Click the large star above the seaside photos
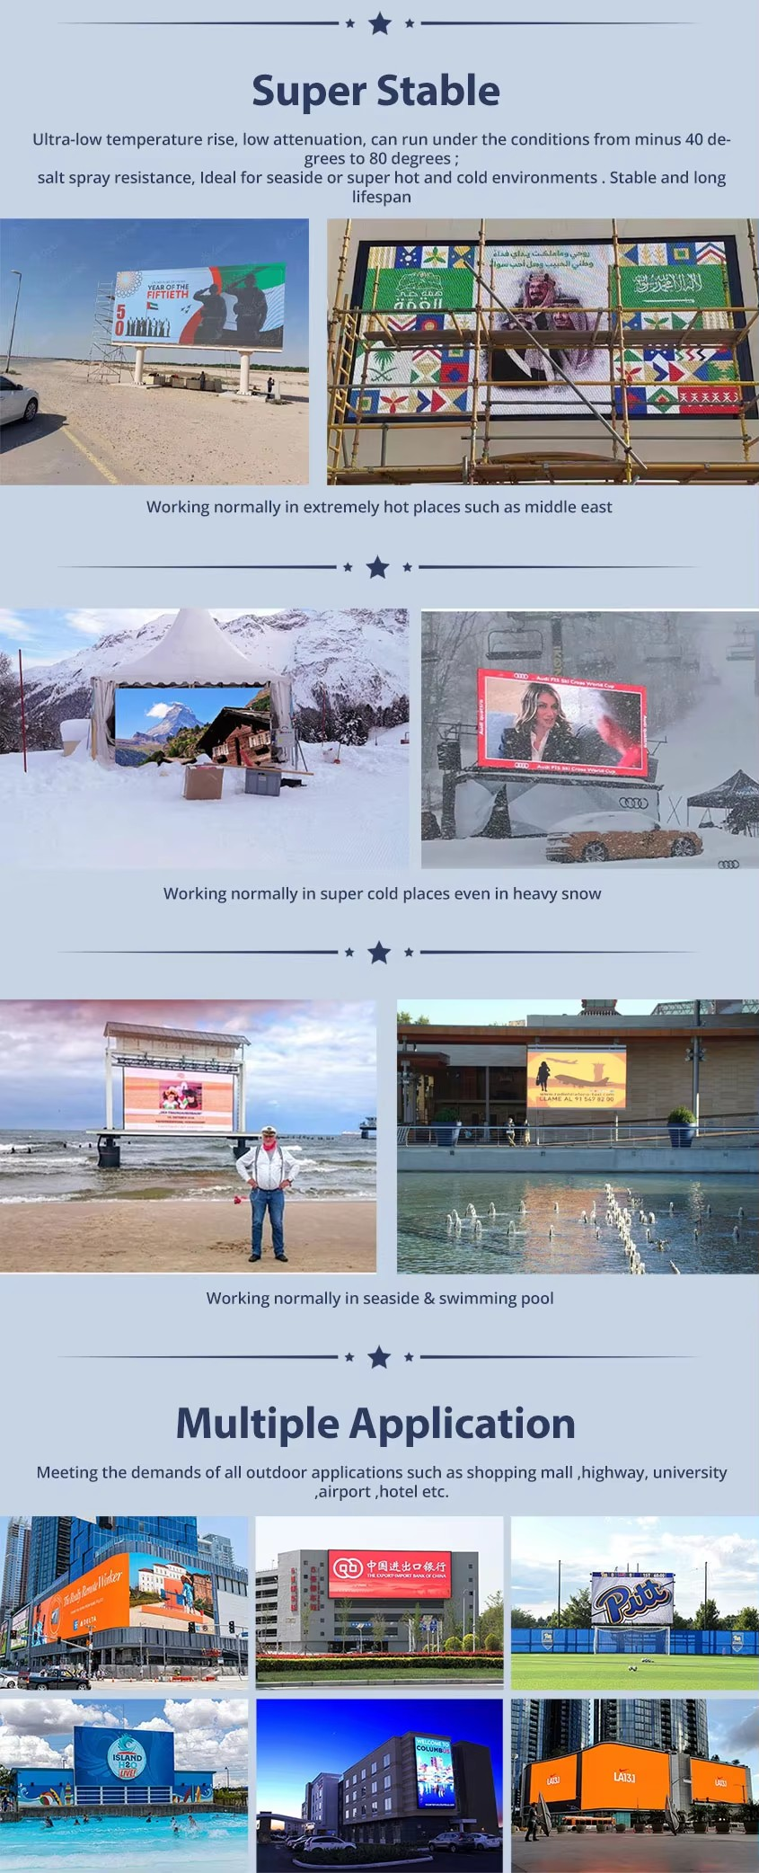The height and width of the screenshot is (1873, 759). click(x=379, y=952)
